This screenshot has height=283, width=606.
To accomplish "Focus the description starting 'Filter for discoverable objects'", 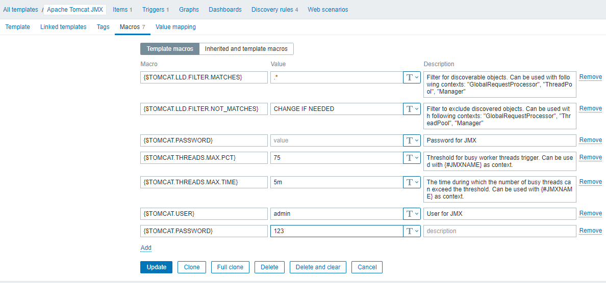I will tap(500, 84).
